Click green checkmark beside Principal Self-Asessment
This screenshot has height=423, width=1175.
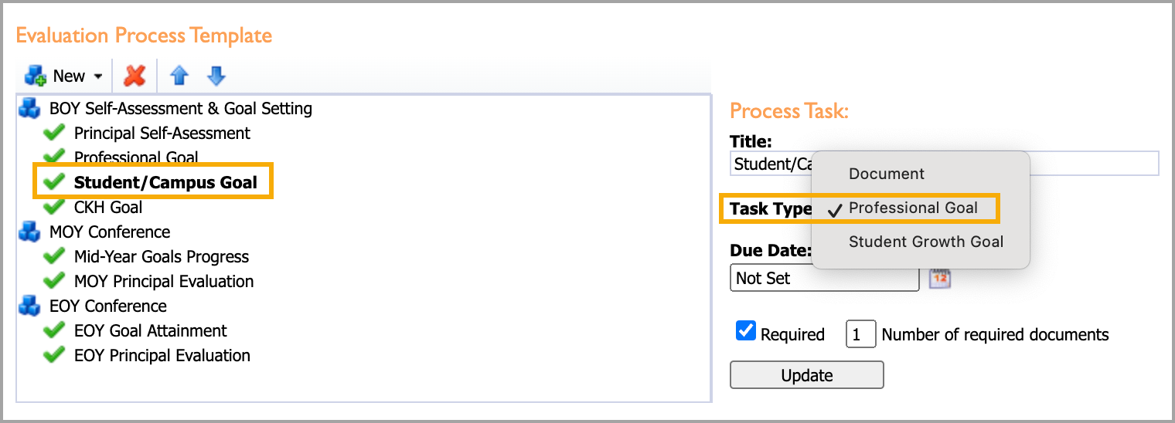54,133
